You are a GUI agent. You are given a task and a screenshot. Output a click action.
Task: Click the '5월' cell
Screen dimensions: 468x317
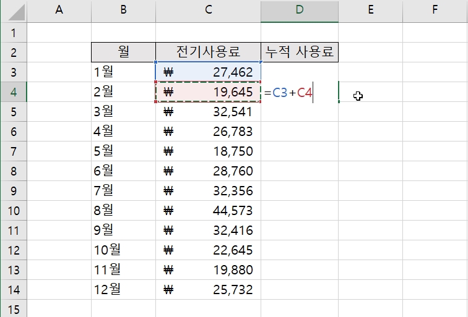click(123, 151)
